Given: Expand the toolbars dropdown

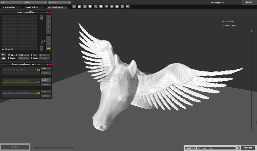Looking at the screenshot, I should [x=59, y=2].
